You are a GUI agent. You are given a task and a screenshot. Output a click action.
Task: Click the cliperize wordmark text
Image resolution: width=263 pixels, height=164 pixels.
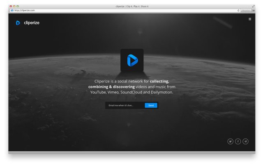(x=32, y=23)
